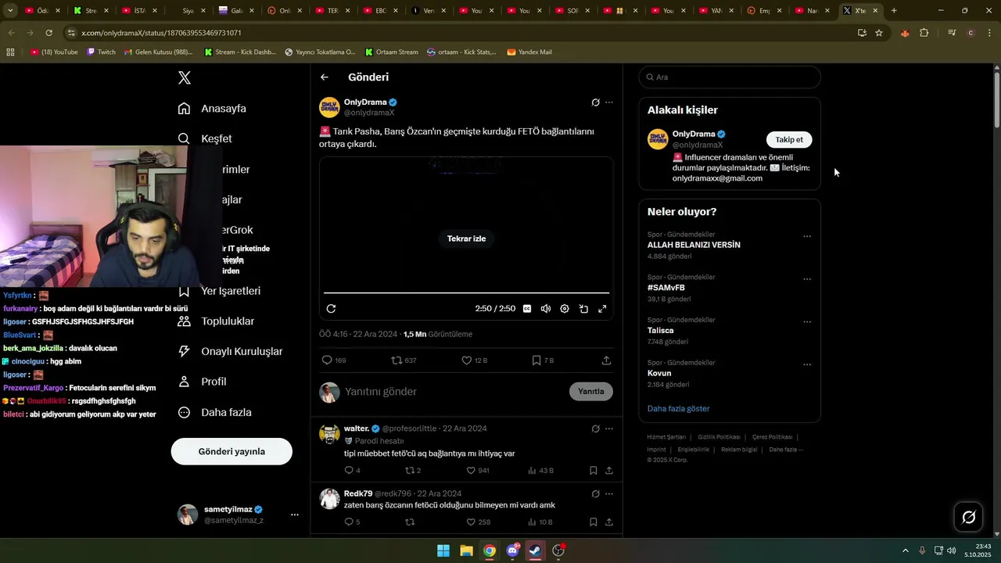This screenshot has width=1001, height=563.
Task: Go to Anasayfa in the sidebar
Action: click(212, 108)
